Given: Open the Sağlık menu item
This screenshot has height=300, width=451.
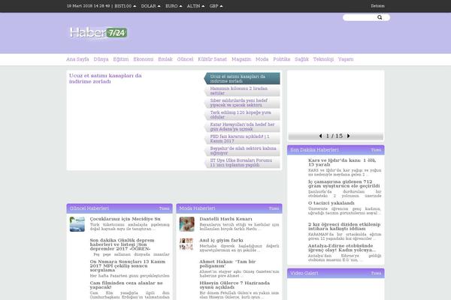Looking at the screenshot, I should (301, 59).
